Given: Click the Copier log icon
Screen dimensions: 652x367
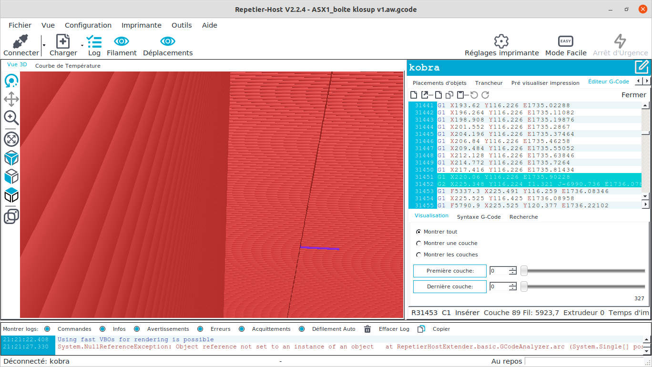Looking at the screenshot, I should click(421, 329).
